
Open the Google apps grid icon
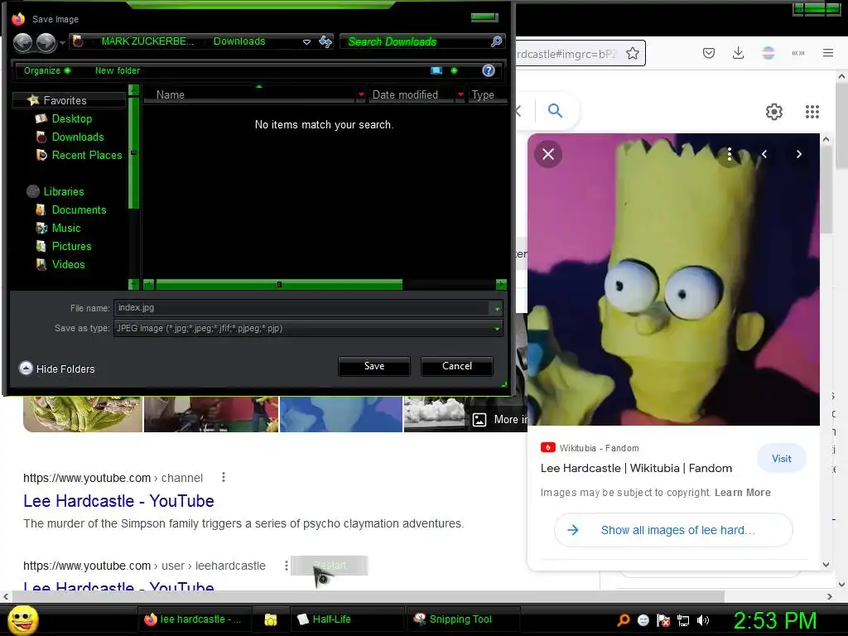tap(812, 112)
